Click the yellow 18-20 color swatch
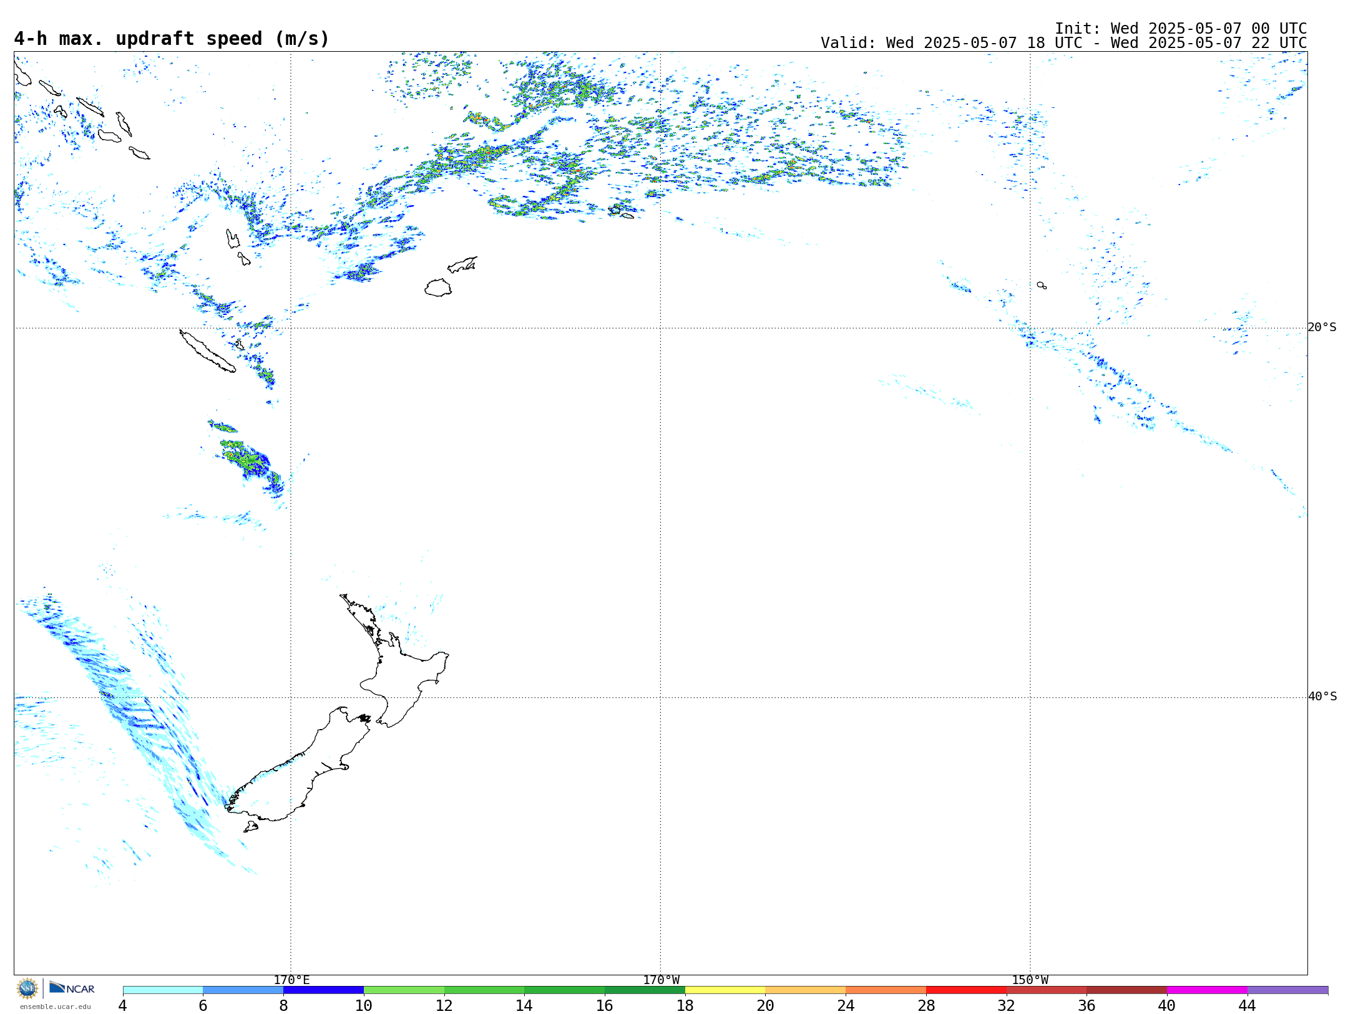The image size is (1348, 1014). [x=725, y=990]
